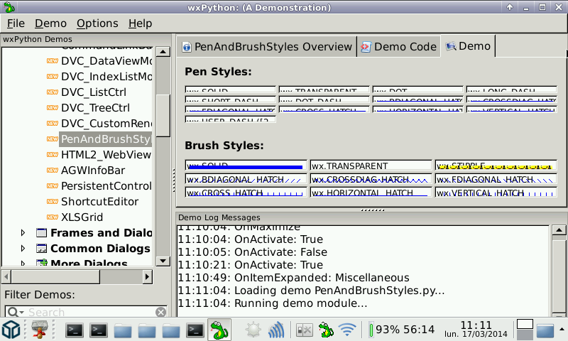This screenshot has height=341, width=568.
Task: Expand the hidden tray items arrow in the taskbar
Action: click(x=562, y=330)
